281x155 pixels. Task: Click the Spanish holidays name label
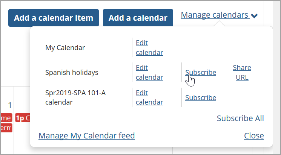click(72, 73)
